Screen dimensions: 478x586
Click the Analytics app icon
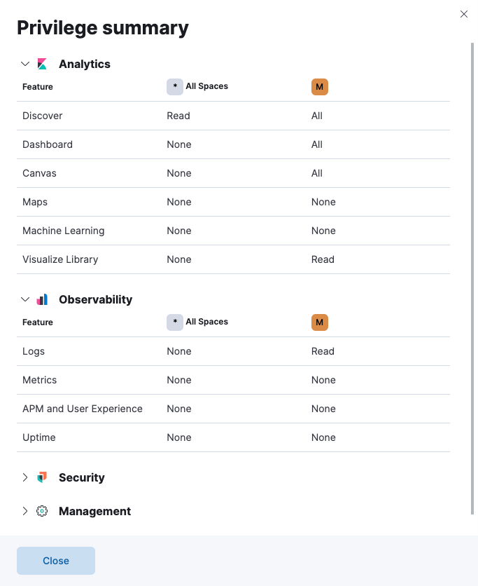point(42,64)
